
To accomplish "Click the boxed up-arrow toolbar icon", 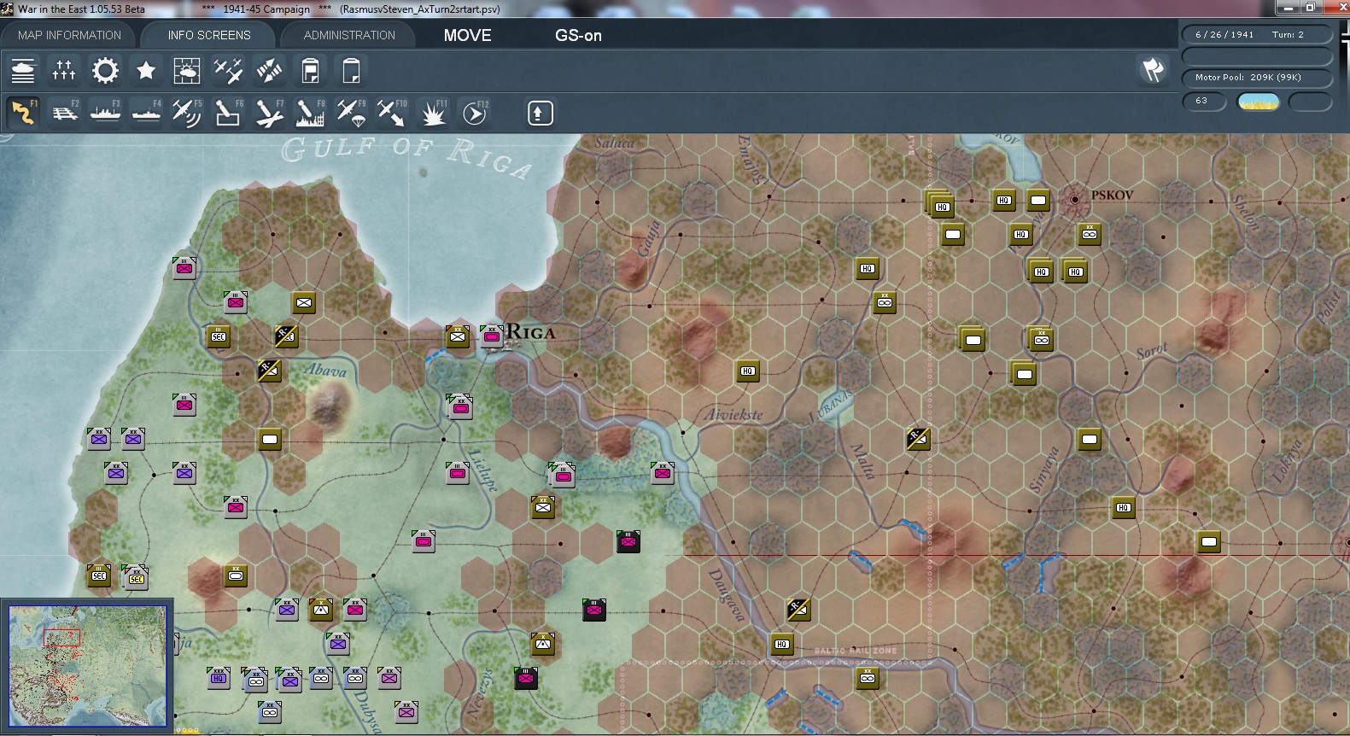I will coord(540,113).
